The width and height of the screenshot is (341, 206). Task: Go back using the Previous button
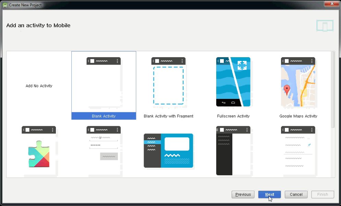pyautogui.click(x=243, y=194)
